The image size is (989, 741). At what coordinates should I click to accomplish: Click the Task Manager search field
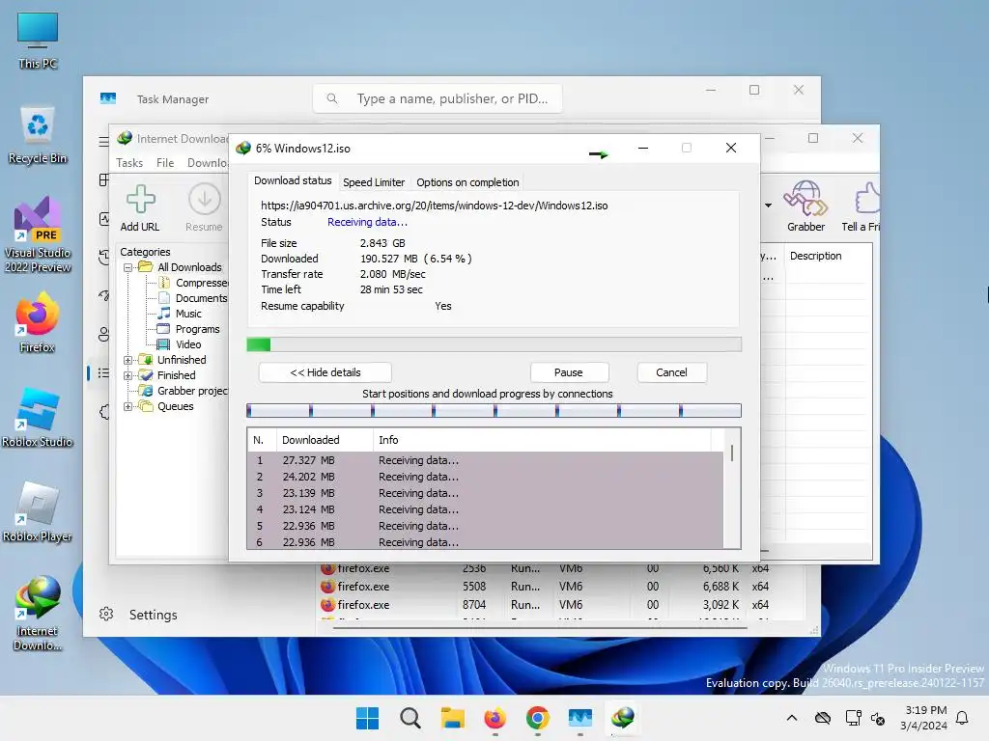(438, 99)
